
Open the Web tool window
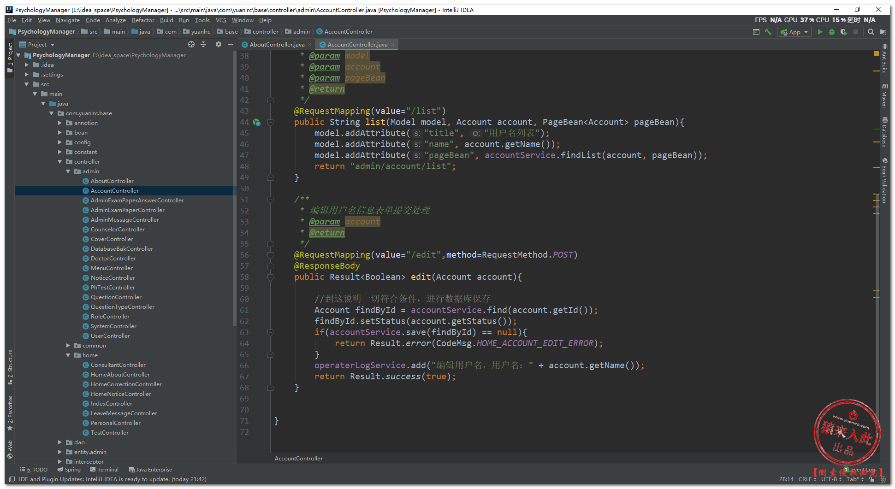(10, 450)
